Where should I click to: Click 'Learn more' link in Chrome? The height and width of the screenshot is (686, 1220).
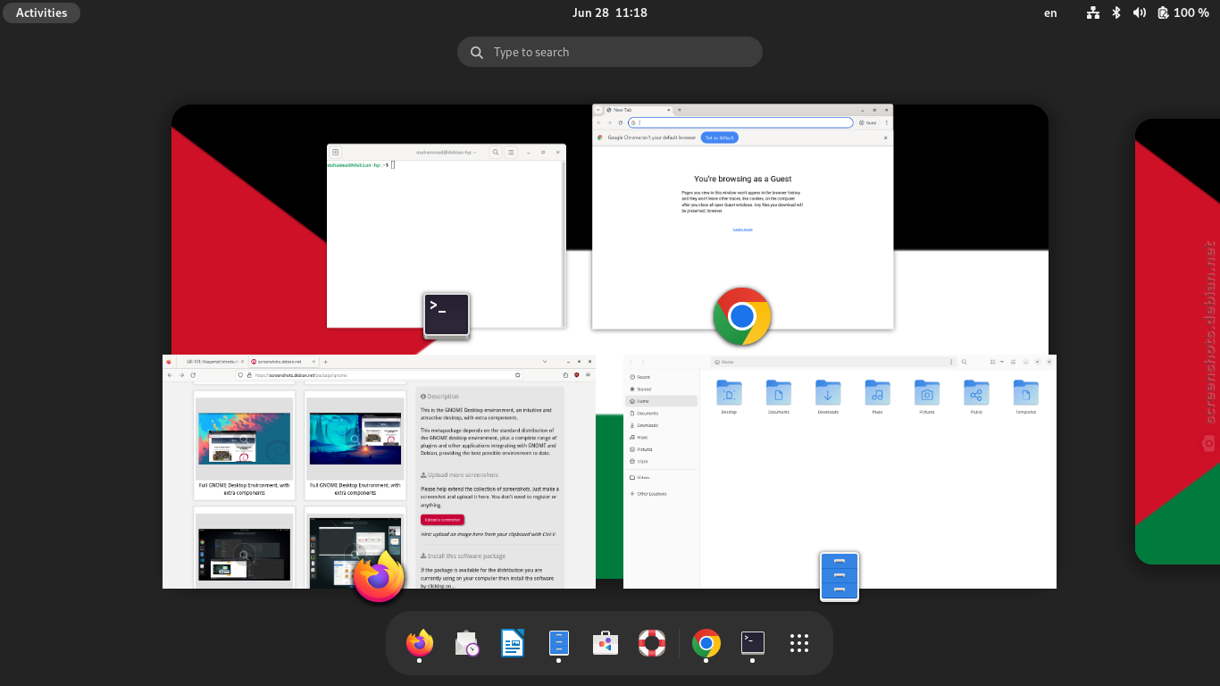pos(743,230)
